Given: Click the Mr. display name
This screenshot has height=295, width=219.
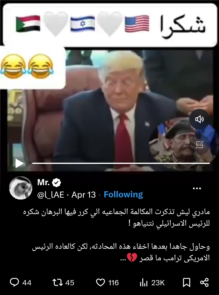Looking at the screenshot, I should [x=43, y=182].
